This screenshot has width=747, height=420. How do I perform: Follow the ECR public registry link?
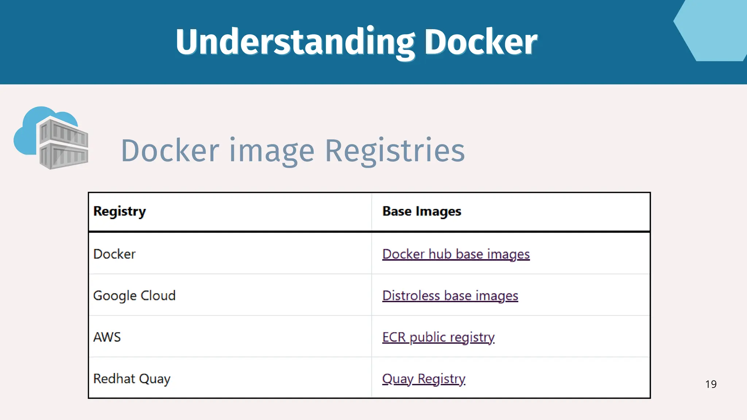coord(438,337)
